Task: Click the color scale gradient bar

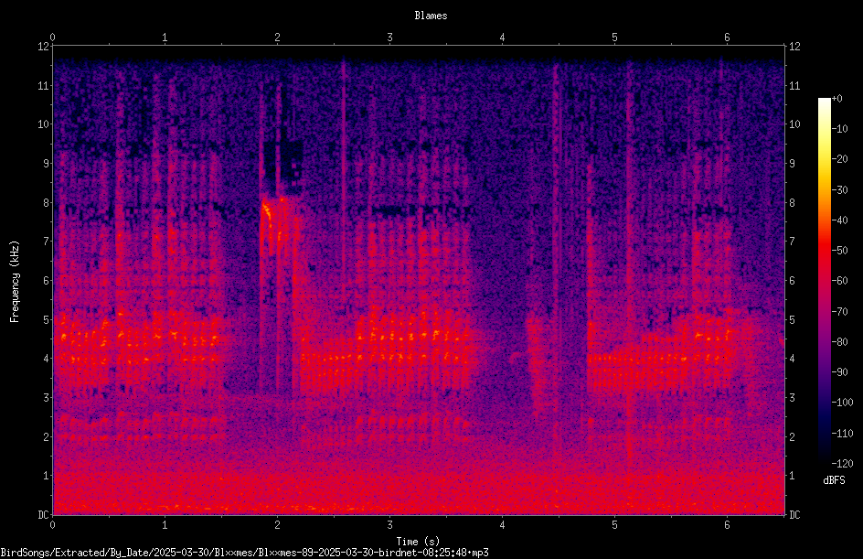Action: coord(825,281)
